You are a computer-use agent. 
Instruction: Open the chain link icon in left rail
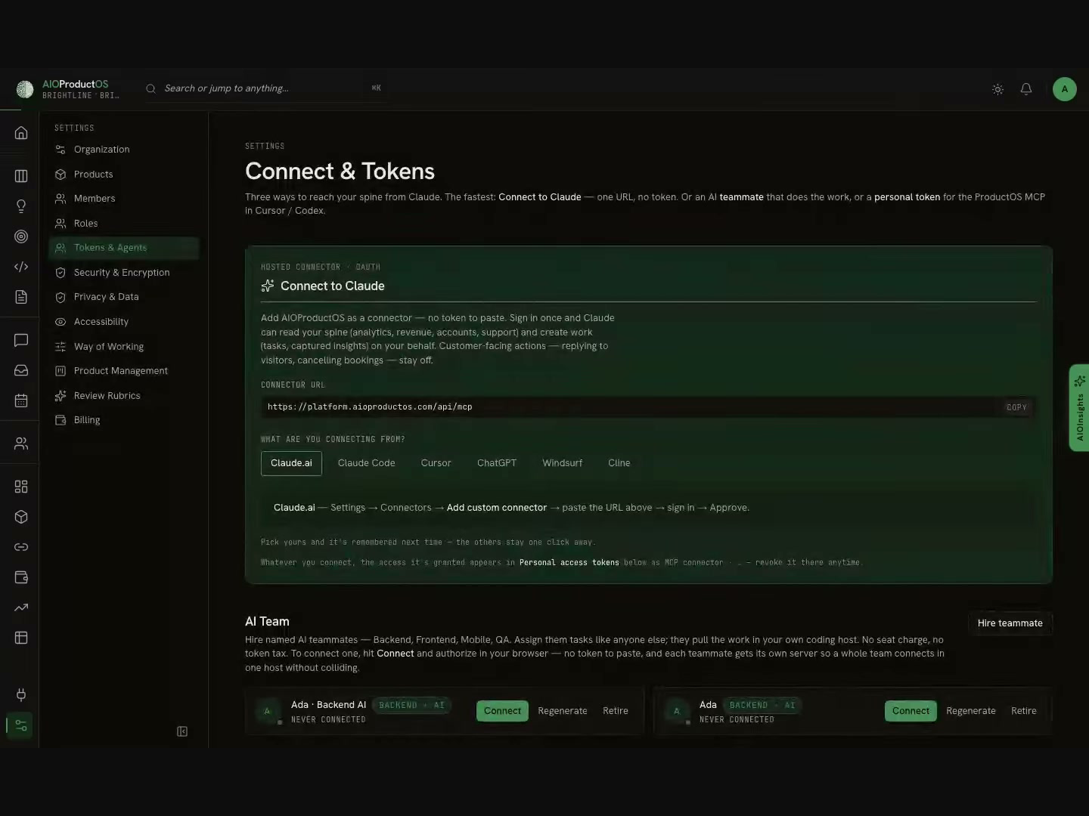point(21,547)
